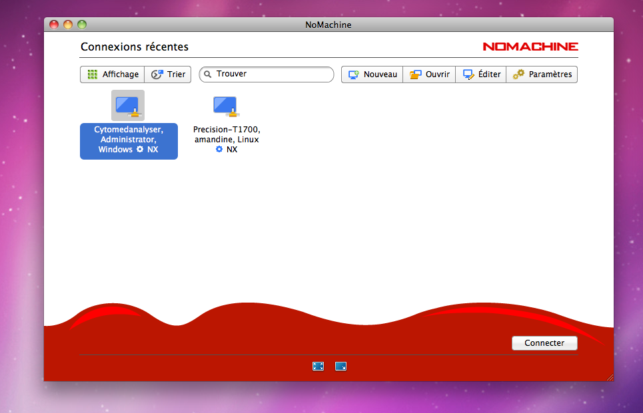Click the green zoom window button
The width and height of the screenshot is (643, 413).
[82, 25]
